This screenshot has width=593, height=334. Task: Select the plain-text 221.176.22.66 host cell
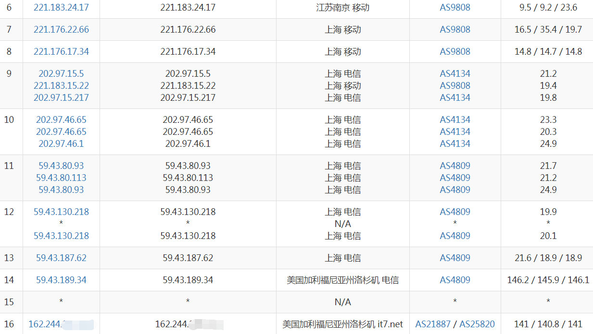[x=188, y=29]
